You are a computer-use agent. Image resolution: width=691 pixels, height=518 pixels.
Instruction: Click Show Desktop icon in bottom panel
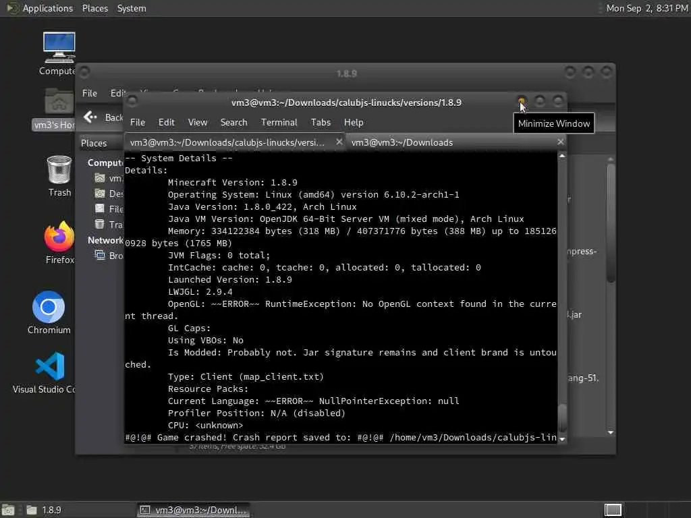[x=8, y=510]
